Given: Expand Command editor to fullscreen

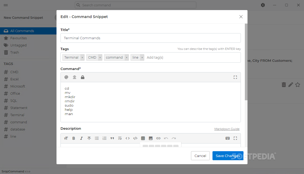Looking at the screenshot, I should pyautogui.click(x=235, y=77).
